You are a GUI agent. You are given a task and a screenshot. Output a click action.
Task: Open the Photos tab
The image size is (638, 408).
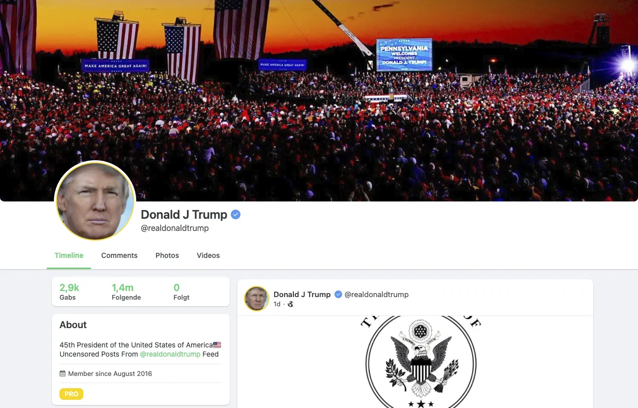(x=167, y=255)
